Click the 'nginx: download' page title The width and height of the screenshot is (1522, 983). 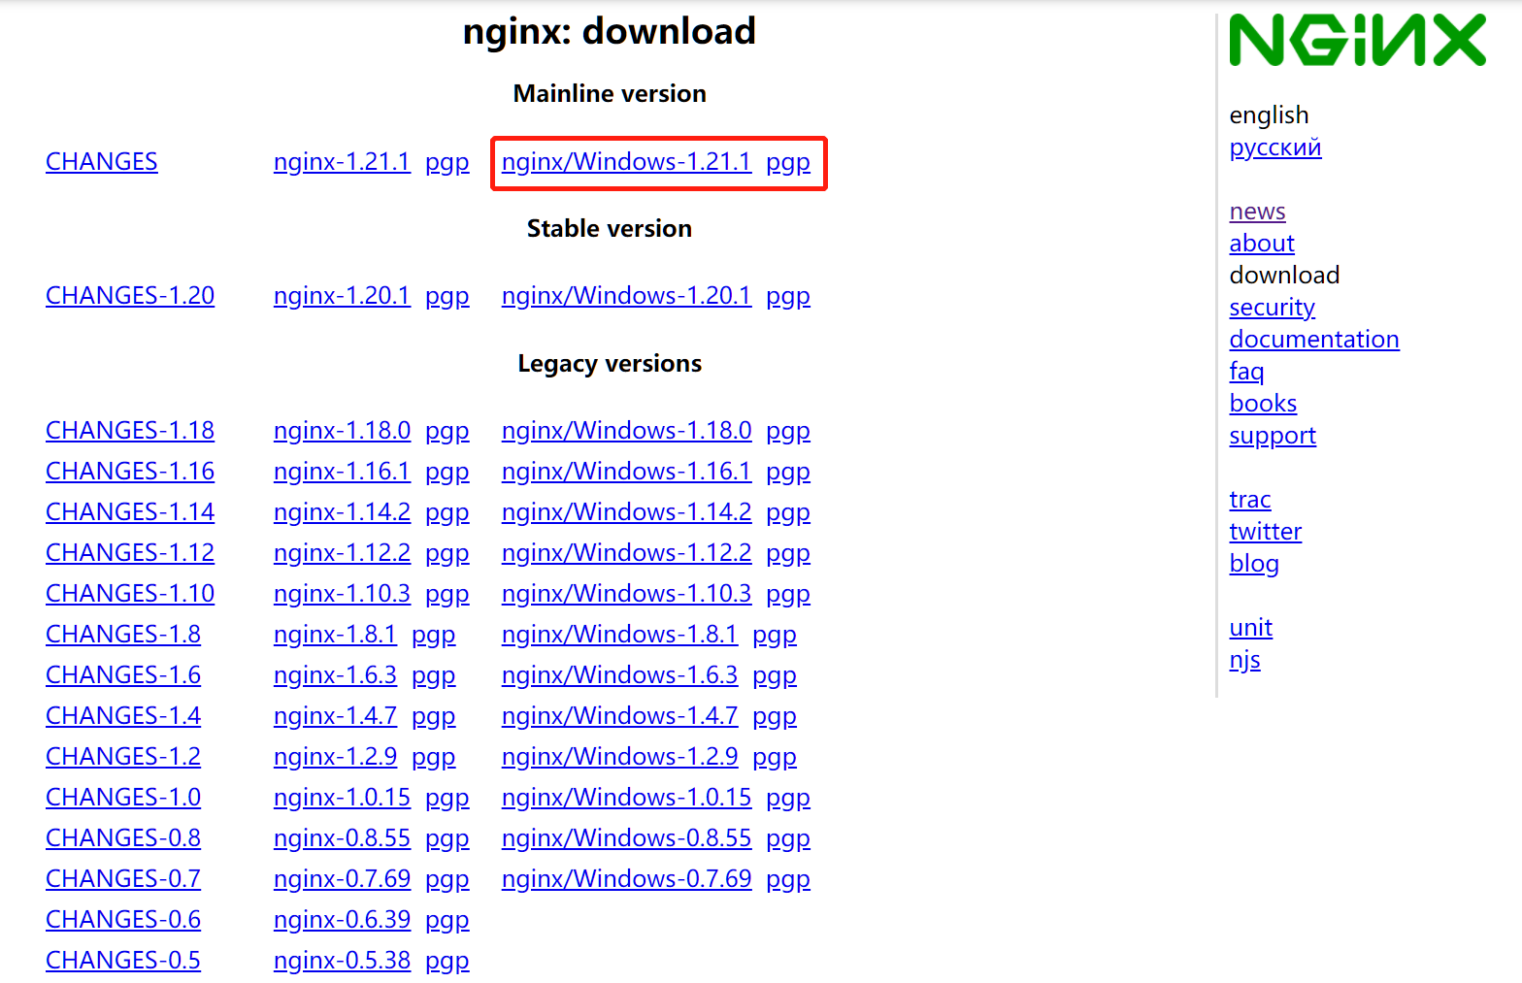click(x=610, y=32)
